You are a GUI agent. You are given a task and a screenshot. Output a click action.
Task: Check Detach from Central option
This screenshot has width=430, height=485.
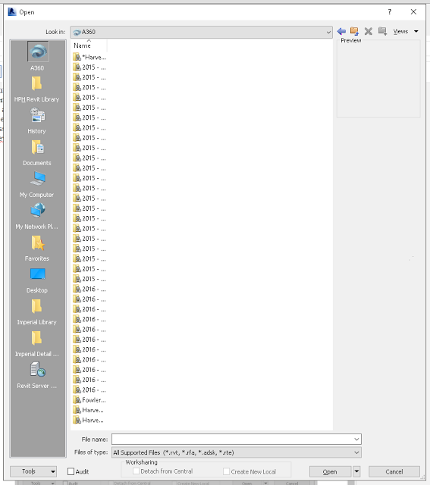(x=136, y=471)
